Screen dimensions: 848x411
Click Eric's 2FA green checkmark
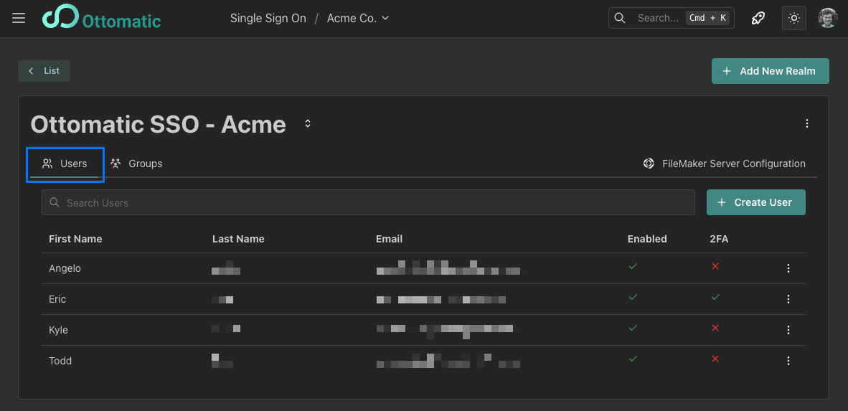(x=715, y=297)
